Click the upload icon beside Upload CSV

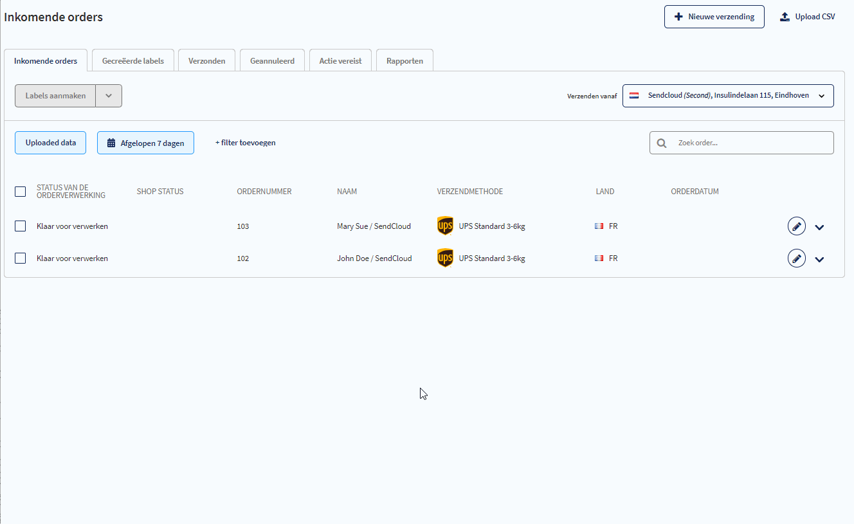[785, 17]
